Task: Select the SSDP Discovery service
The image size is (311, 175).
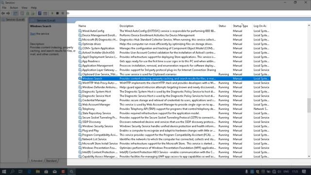Action: click(x=174, y=122)
